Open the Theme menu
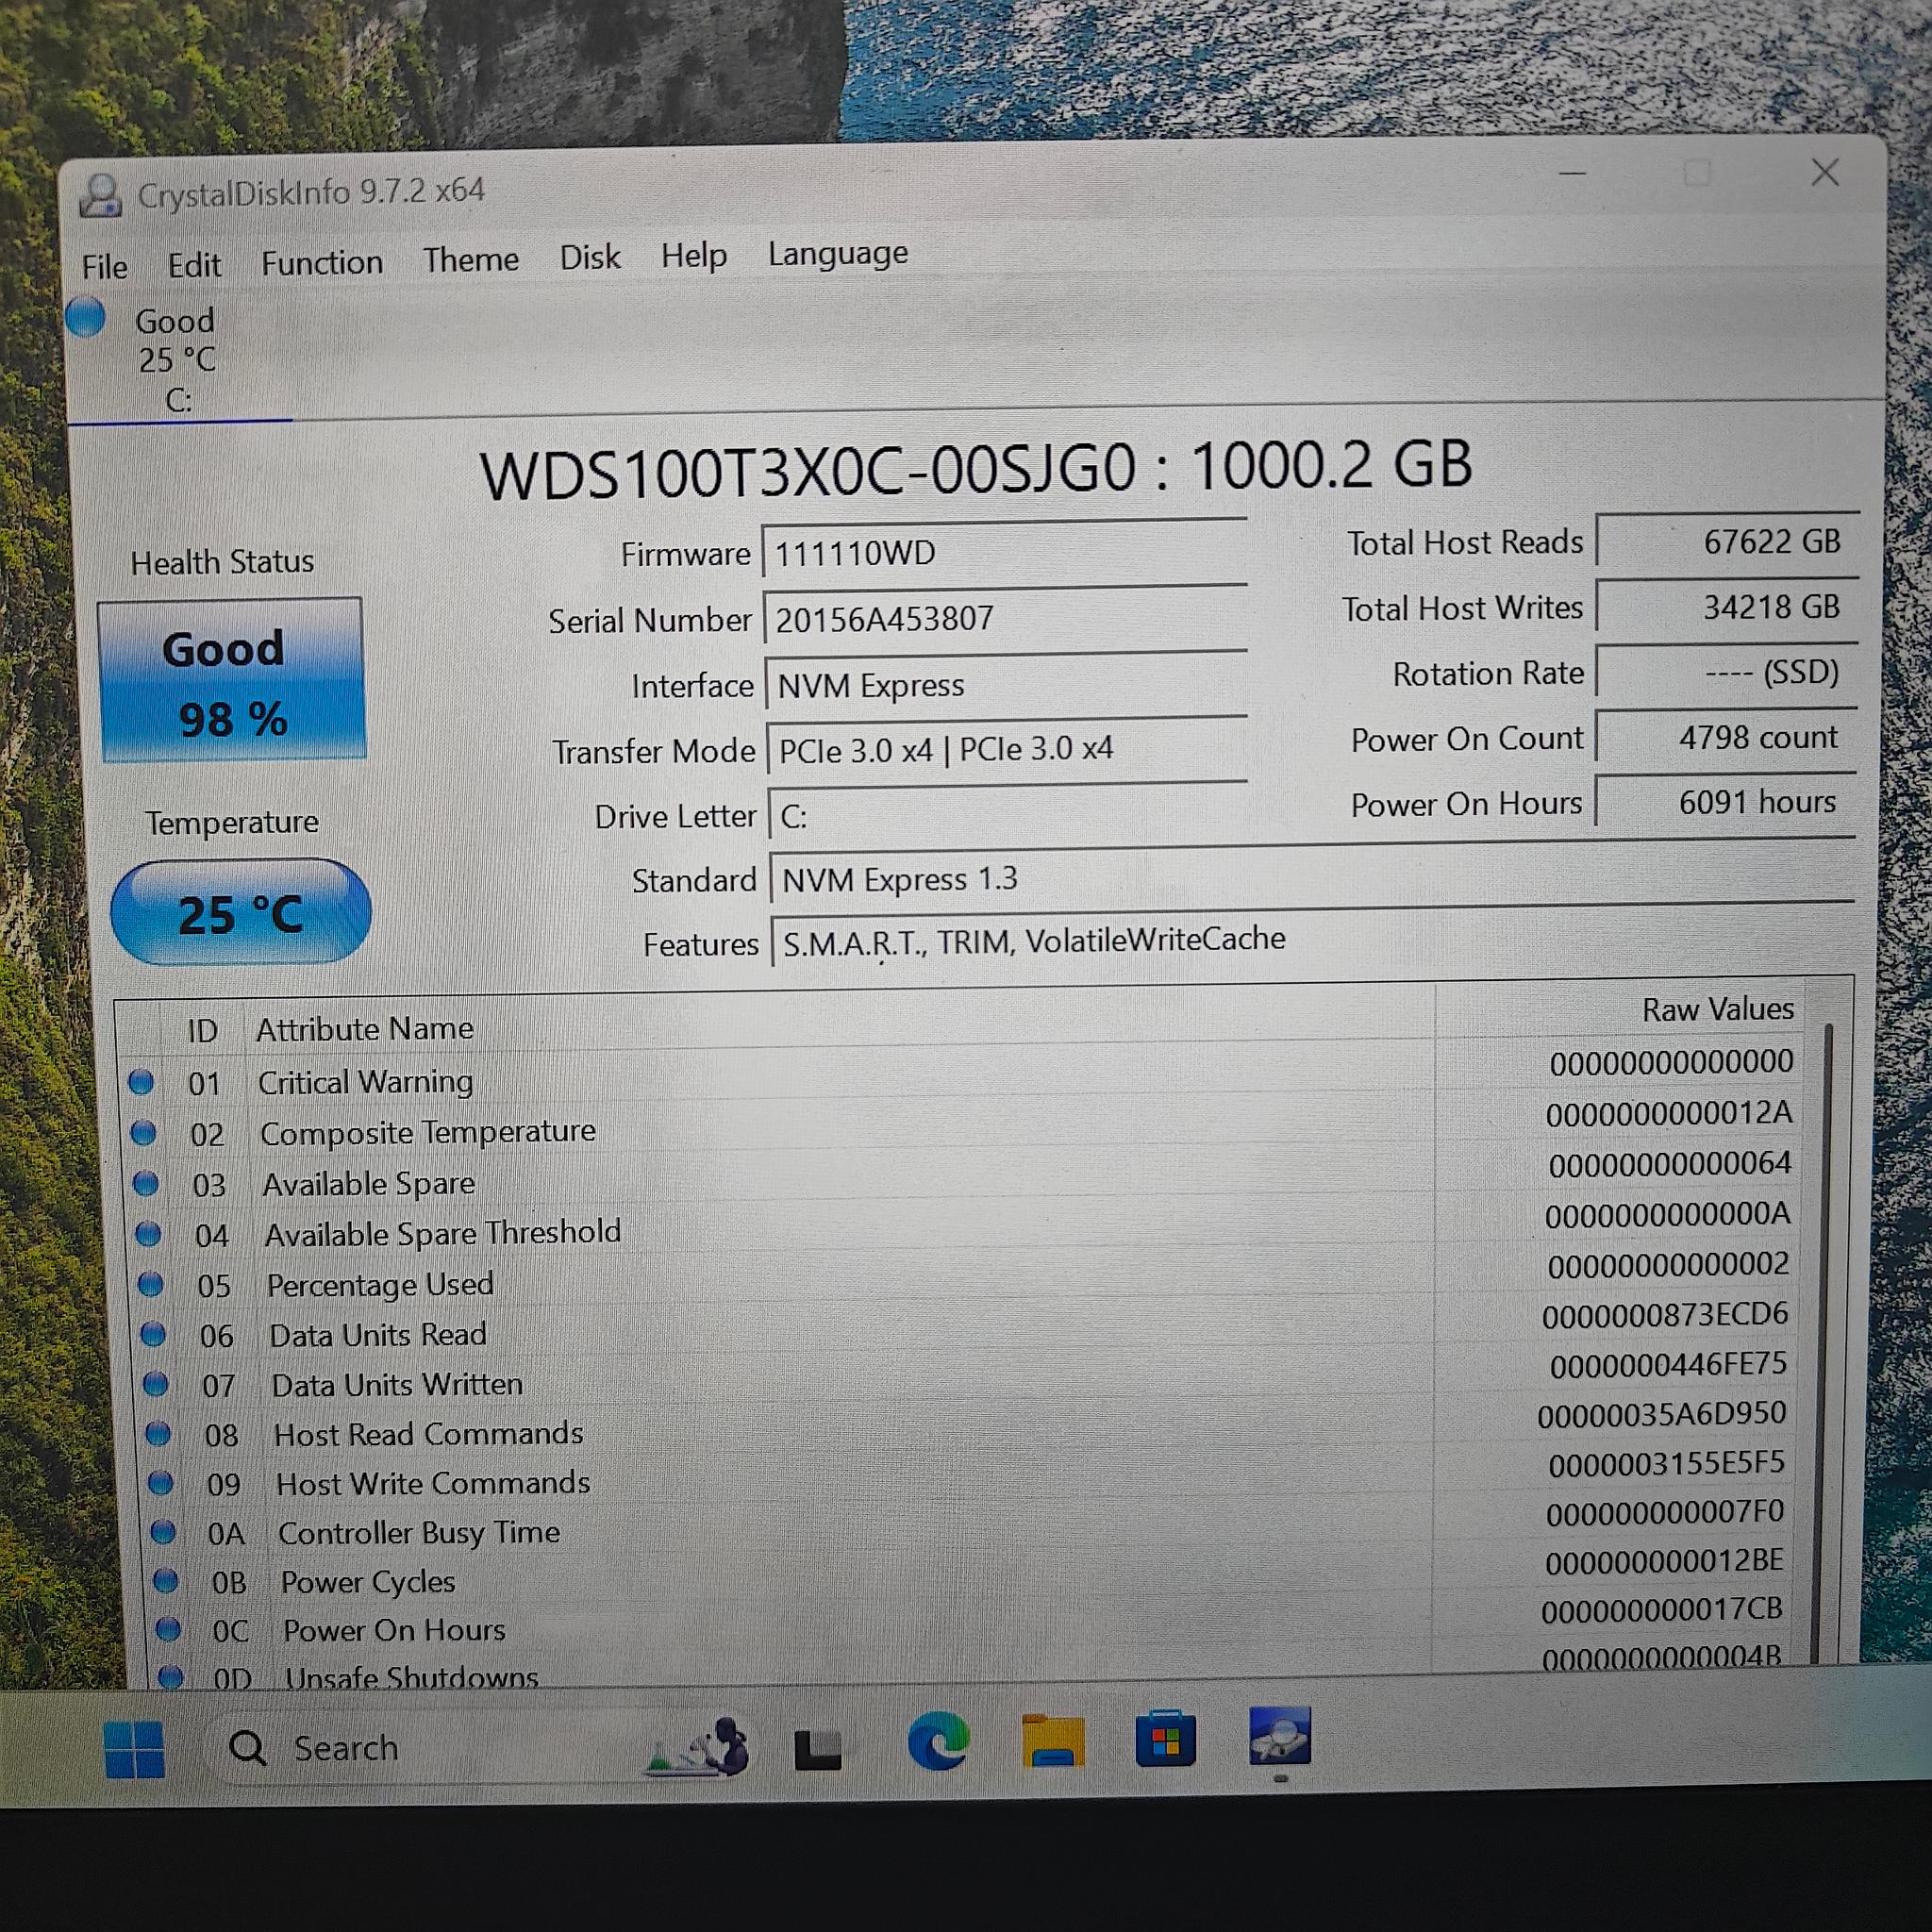 coord(470,260)
